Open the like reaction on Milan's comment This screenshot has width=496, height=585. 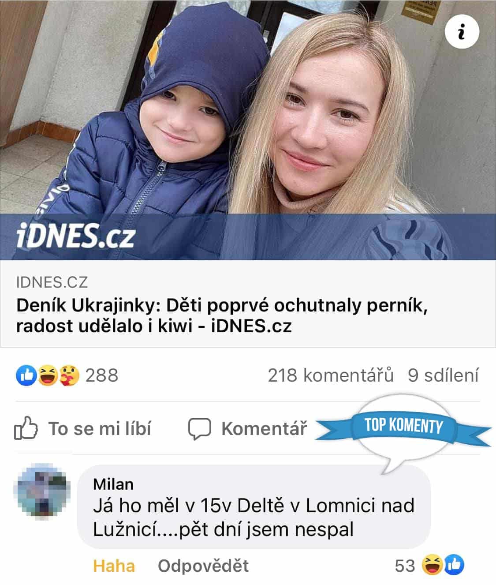[454, 565]
